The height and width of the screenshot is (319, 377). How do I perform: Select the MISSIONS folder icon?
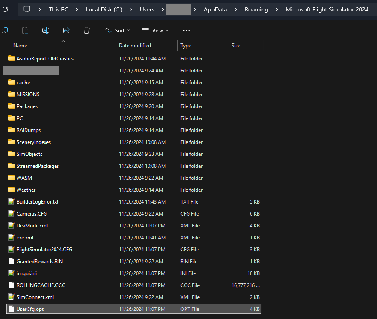[x=11, y=94]
